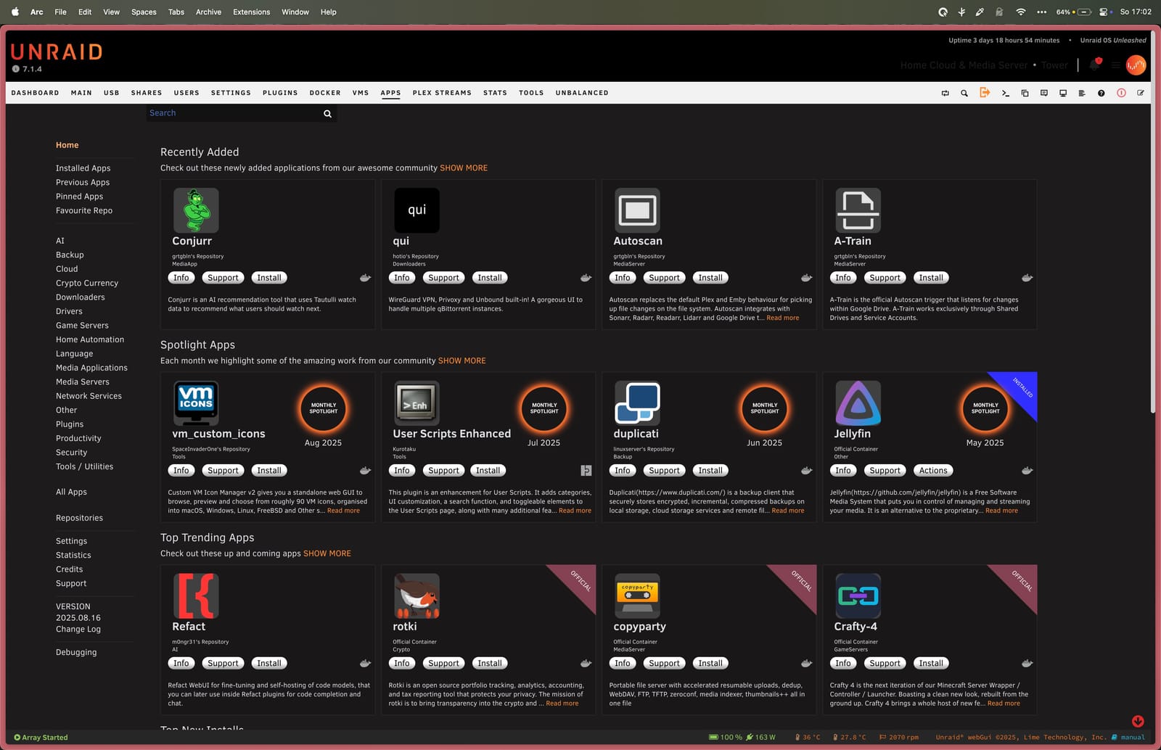This screenshot has width=1161, height=750.
Task: Expand Spotlight Apps with SHOW MORE
Action: (x=461, y=360)
